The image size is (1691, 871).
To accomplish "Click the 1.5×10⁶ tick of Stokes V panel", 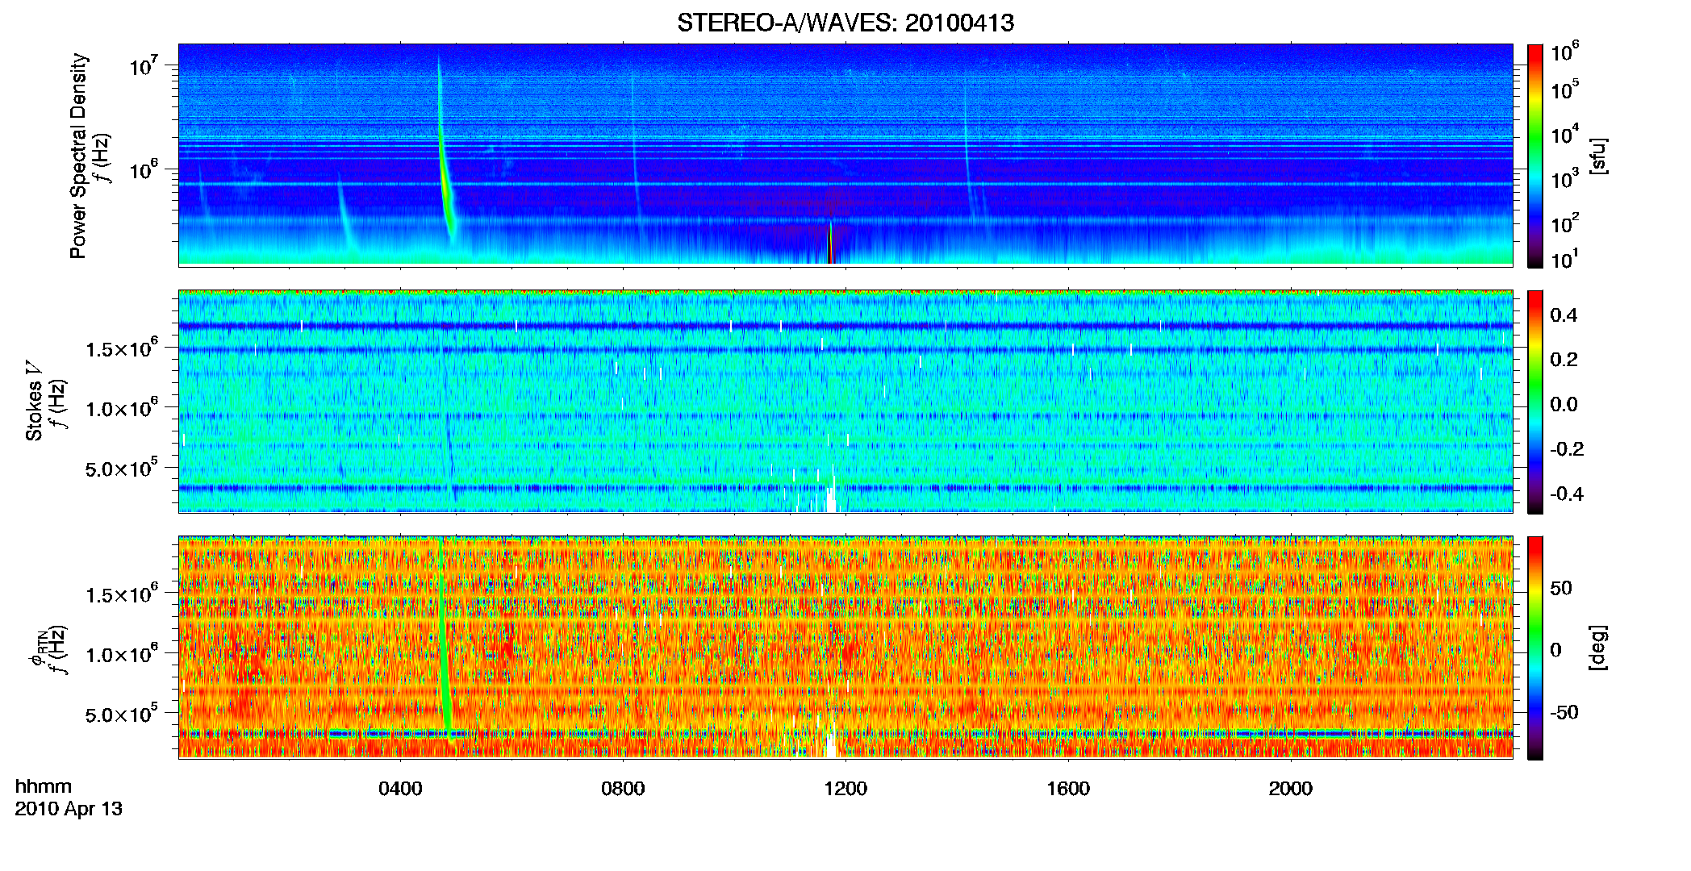I will tap(121, 348).
